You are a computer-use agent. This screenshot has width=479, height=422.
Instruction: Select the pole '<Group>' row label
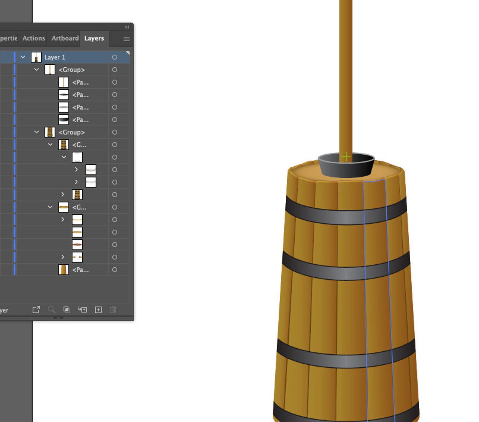72,70
